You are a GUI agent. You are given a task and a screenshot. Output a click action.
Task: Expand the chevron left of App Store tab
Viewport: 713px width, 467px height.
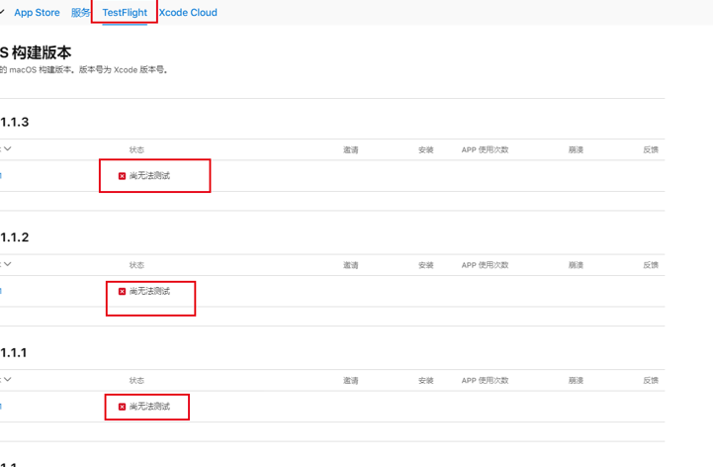point(3,13)
